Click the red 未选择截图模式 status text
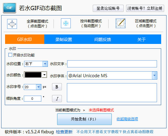This screenshot has height=136, width=168. click(101, 110)
